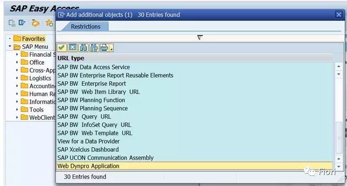Expand the Information folder node
Screen dimensions: 347x186
17,101
